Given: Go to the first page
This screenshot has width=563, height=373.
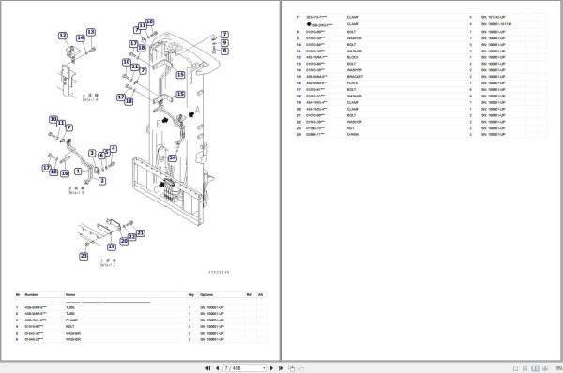Looking at the screenshot, I should coord(208,368).
